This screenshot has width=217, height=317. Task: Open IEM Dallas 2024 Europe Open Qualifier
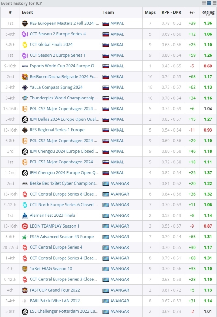point(64,119)
